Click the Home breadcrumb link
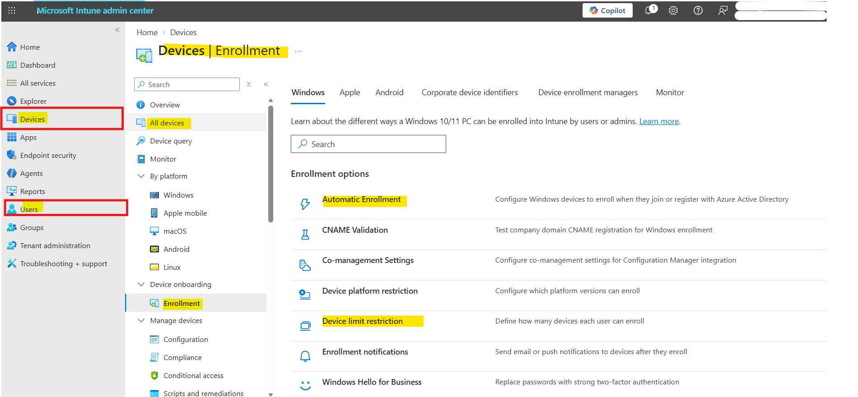 [147, 32]
